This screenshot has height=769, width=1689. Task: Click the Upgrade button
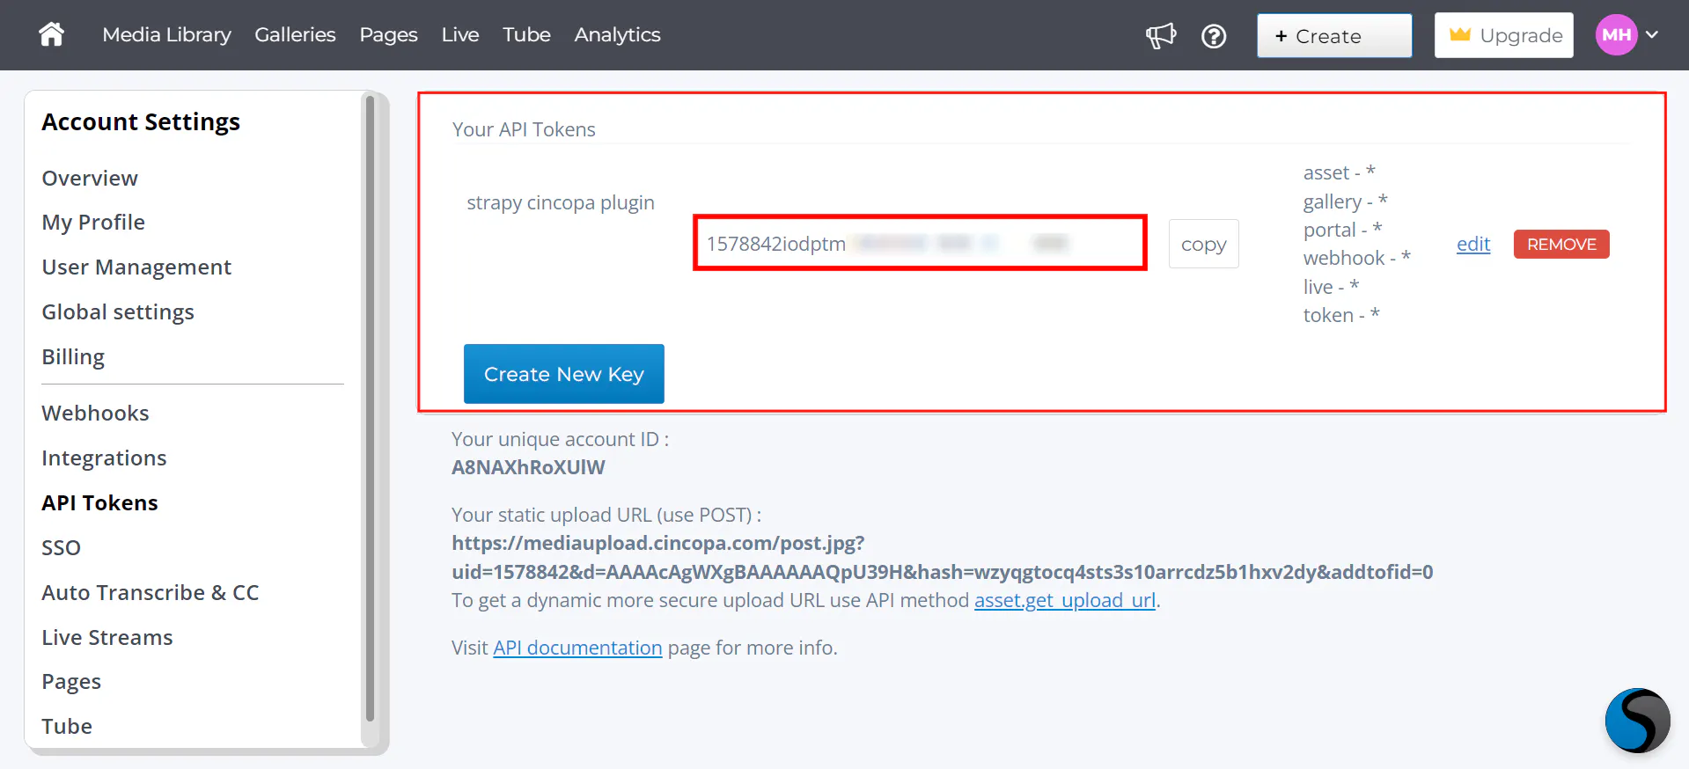(1503, 35)
